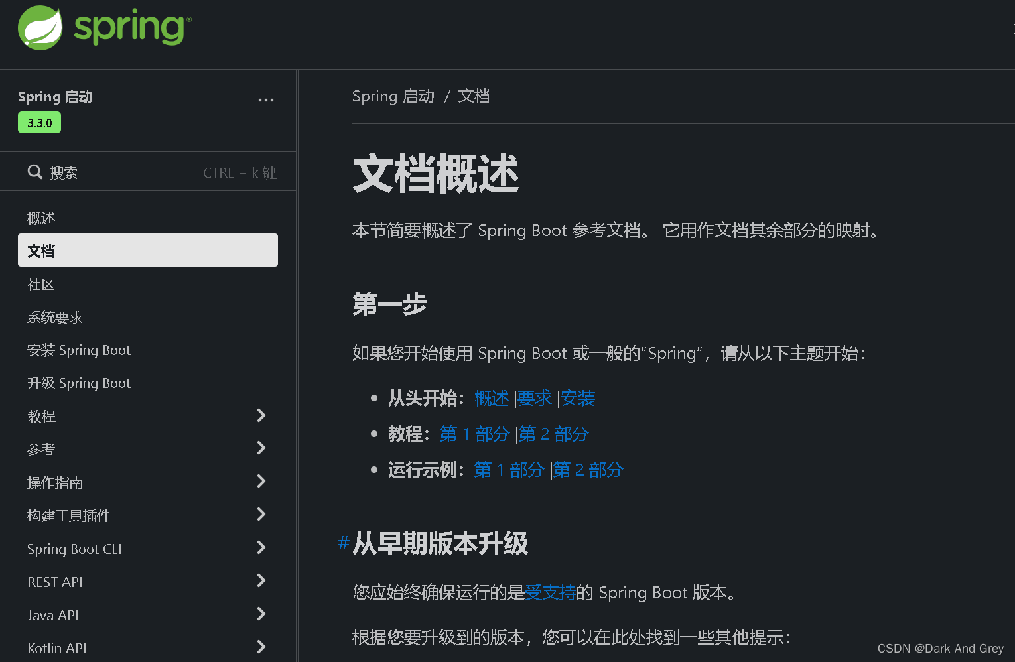Screen dimensions: 1015x662
Task: Open 操作指南 sidebar label
Action: 55,483
